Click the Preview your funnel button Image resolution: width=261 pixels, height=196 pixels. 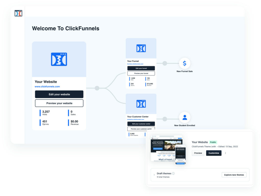coord(141,73)
